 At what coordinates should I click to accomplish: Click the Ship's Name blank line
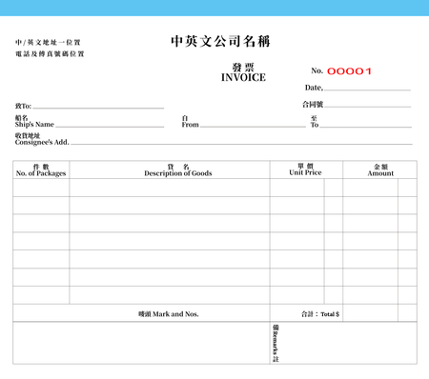pos(110,127)
